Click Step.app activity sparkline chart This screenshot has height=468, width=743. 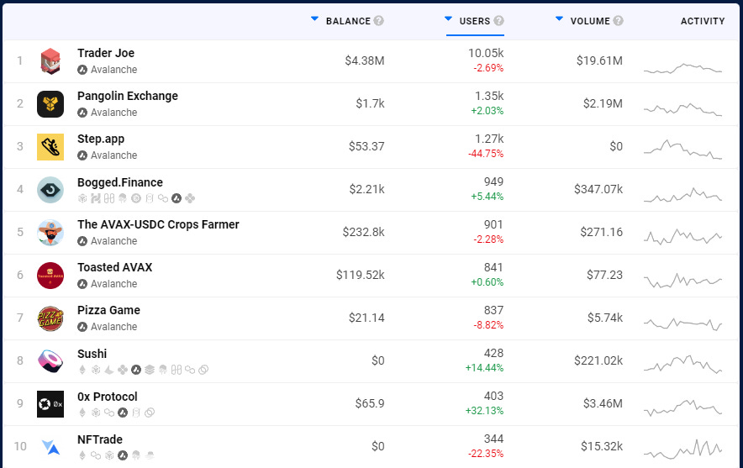point(682,150)
